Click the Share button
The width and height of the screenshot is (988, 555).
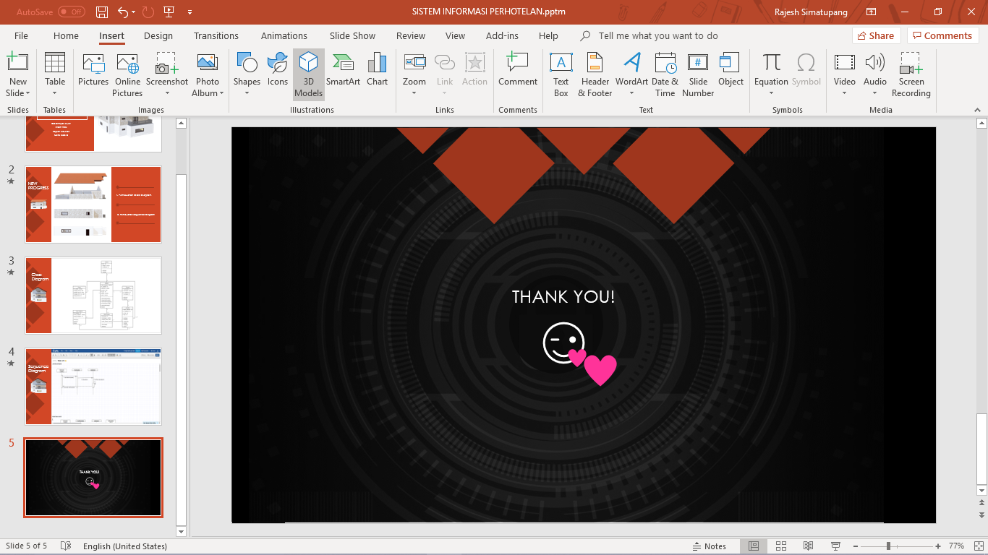[x=874, y=35]
